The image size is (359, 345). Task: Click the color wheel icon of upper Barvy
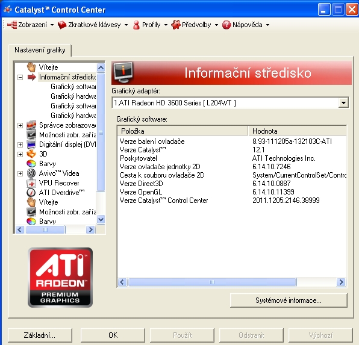31,163
